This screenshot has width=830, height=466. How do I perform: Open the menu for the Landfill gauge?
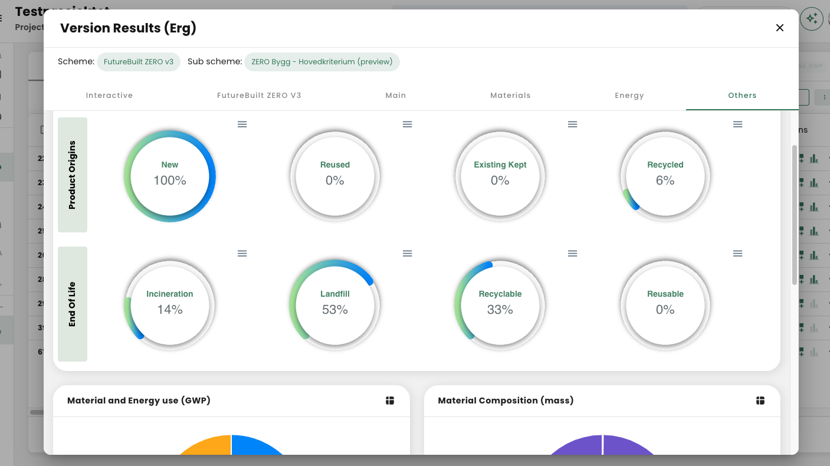point(408,253)
